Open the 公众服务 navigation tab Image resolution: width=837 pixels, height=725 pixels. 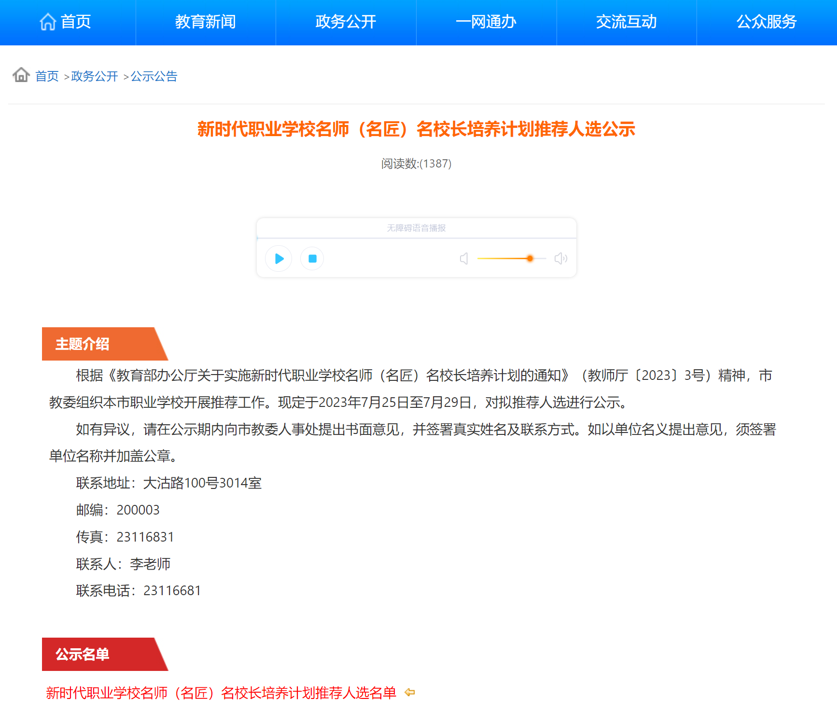coord(767,22)
